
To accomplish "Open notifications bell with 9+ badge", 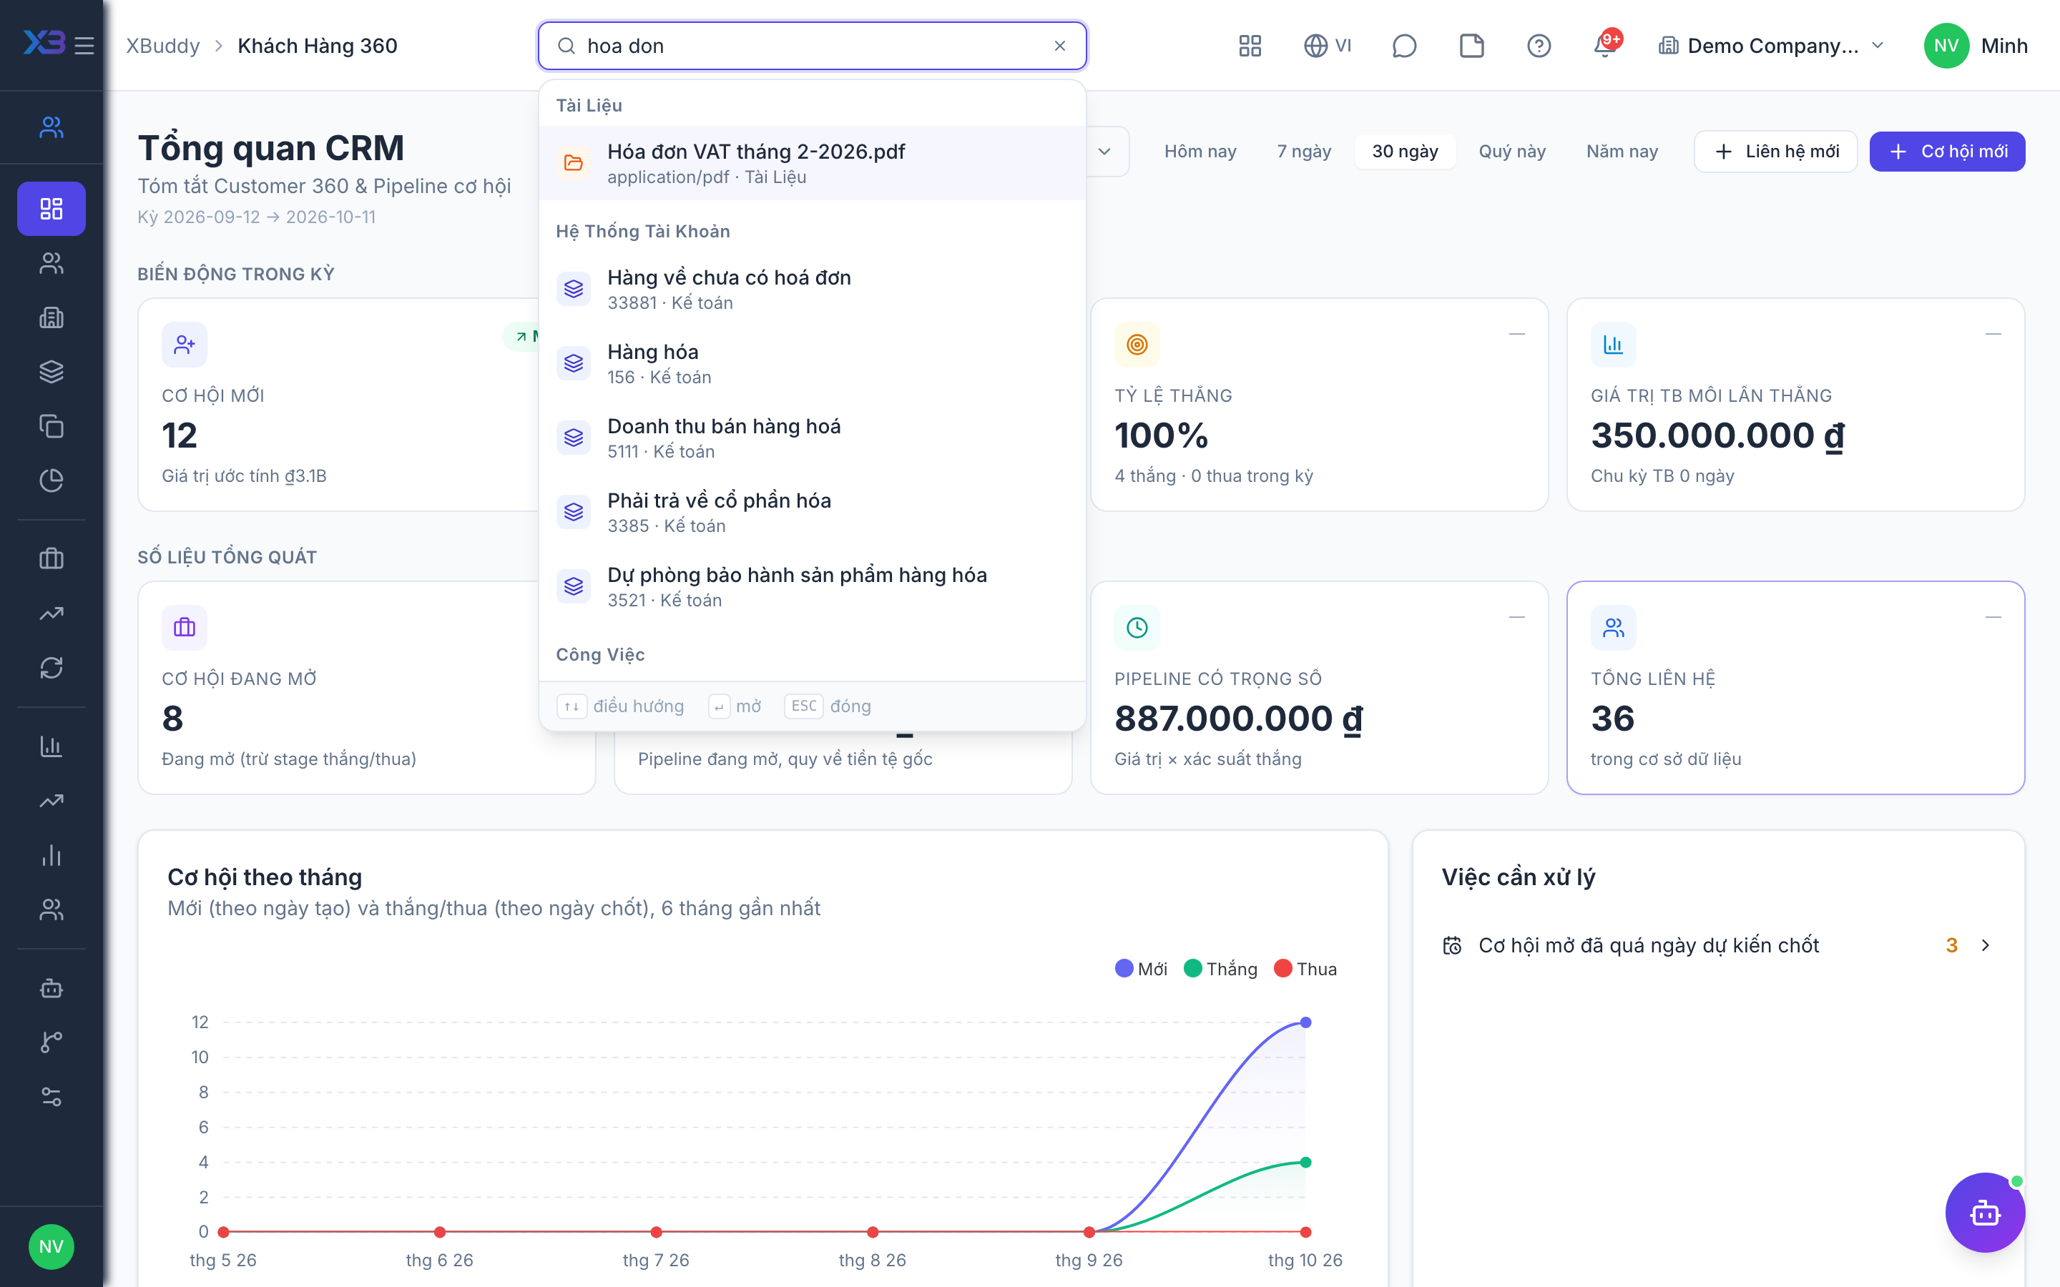I will coord(1605,46).
